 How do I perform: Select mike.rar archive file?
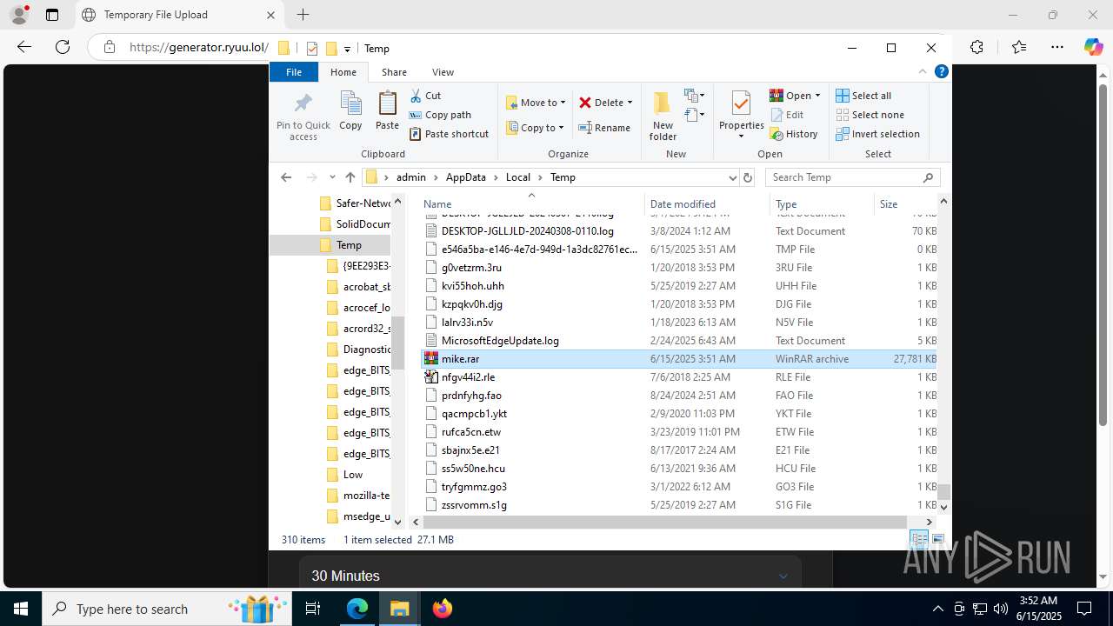pos(680,359)
